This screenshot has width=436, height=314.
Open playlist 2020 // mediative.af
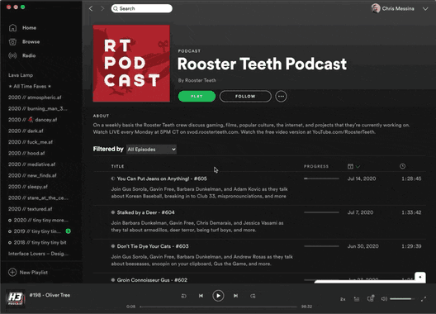click(x=31, y=164)
